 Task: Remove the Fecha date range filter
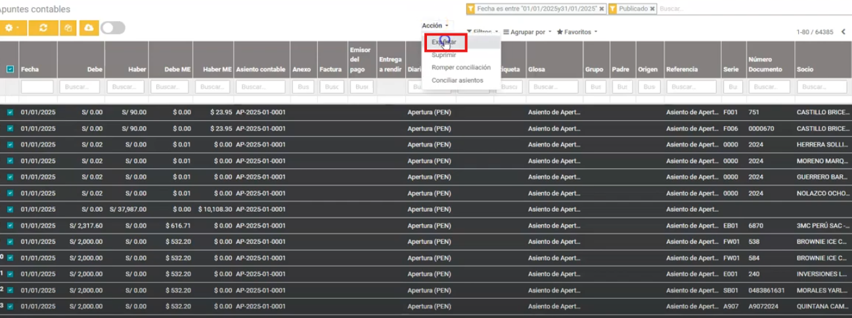point(602,9)
